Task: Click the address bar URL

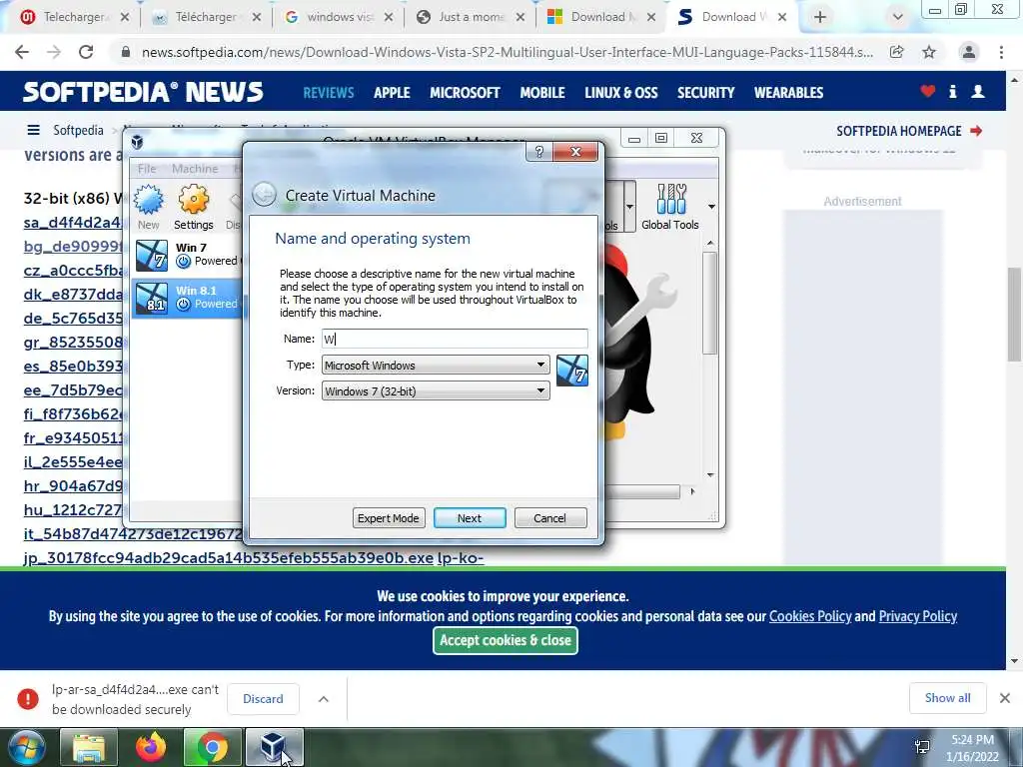Action: [507, 52]
